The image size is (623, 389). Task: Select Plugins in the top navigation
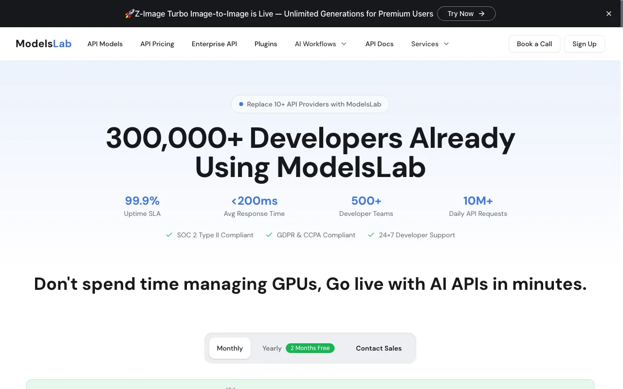point(266,44)
